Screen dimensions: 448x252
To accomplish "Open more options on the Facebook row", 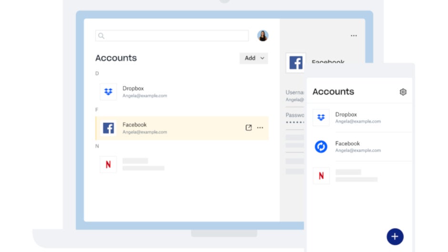I will (x=260, y=128).
